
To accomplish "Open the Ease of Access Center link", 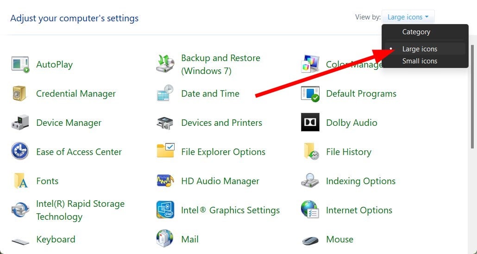I will click(x=79, y=152).
